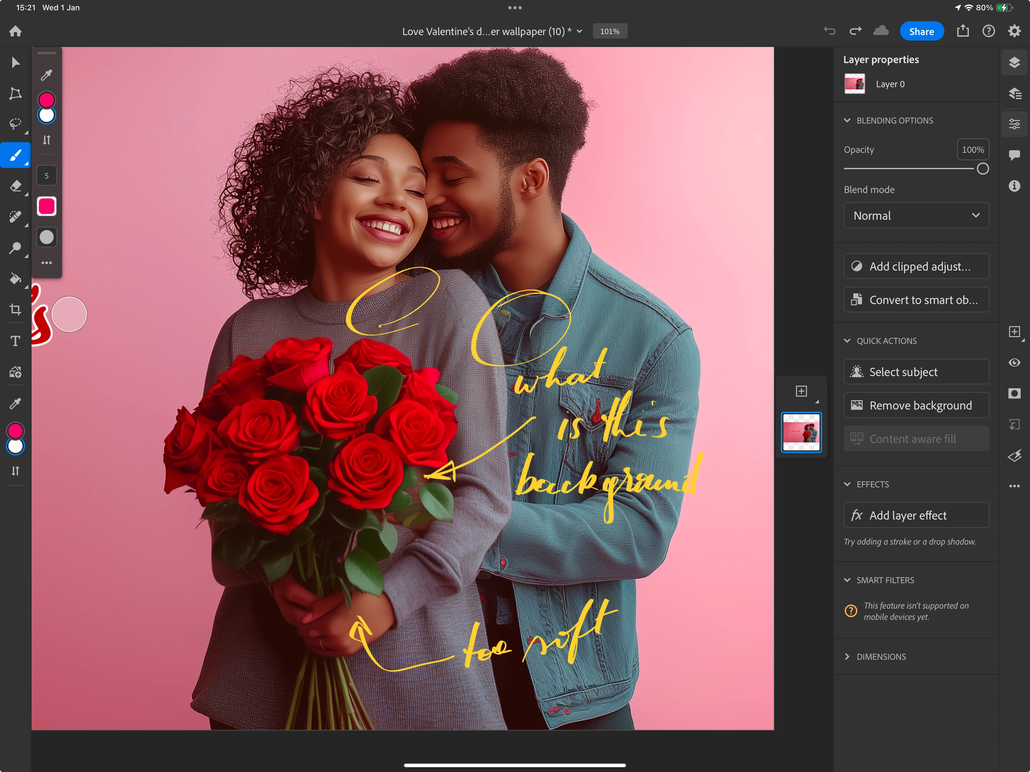This screenshot has width=1030, height=772.
Task: Open the Blend mode Normal dropdown
Action: click(x=916, y=216)
